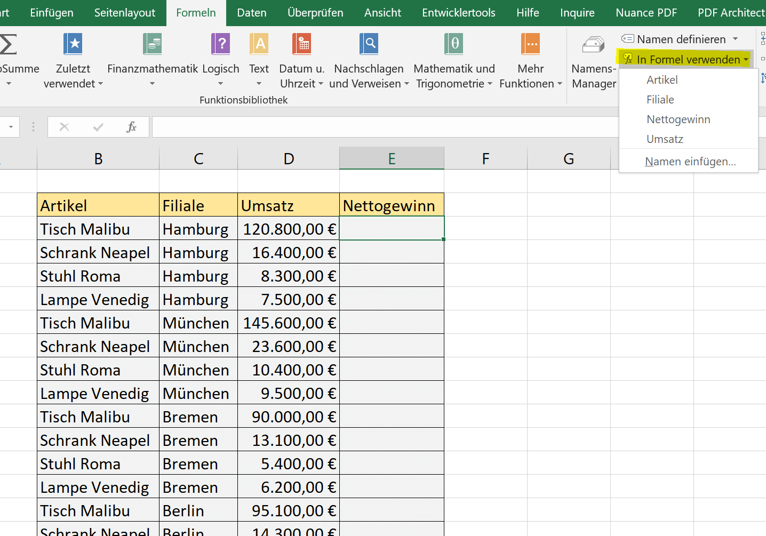
Task: Open Logisch functions question-mark icon
Action: point(221,44)
